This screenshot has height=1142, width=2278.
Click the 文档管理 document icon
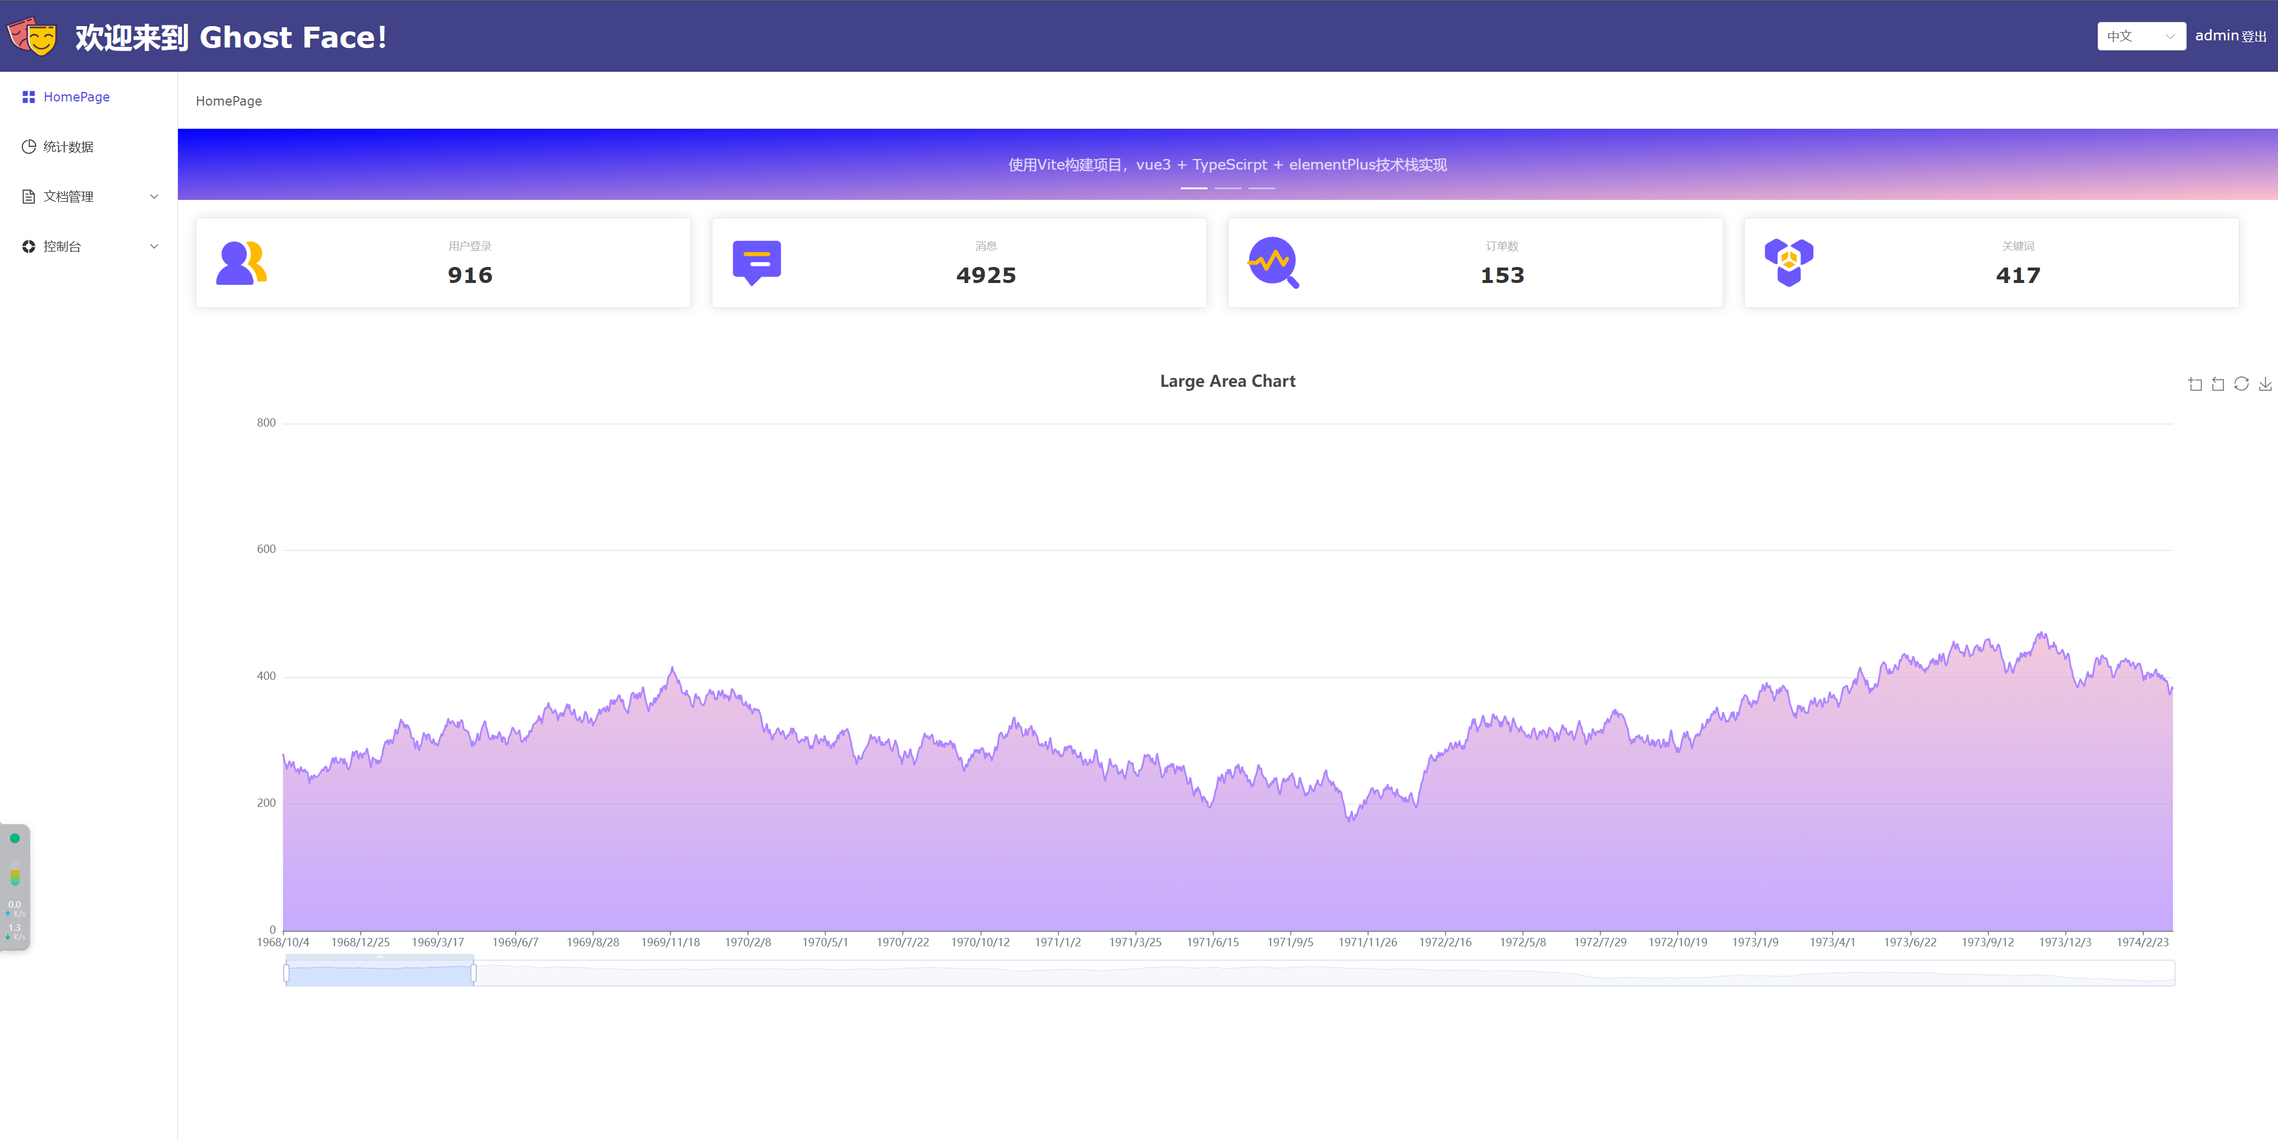(28, 196)
